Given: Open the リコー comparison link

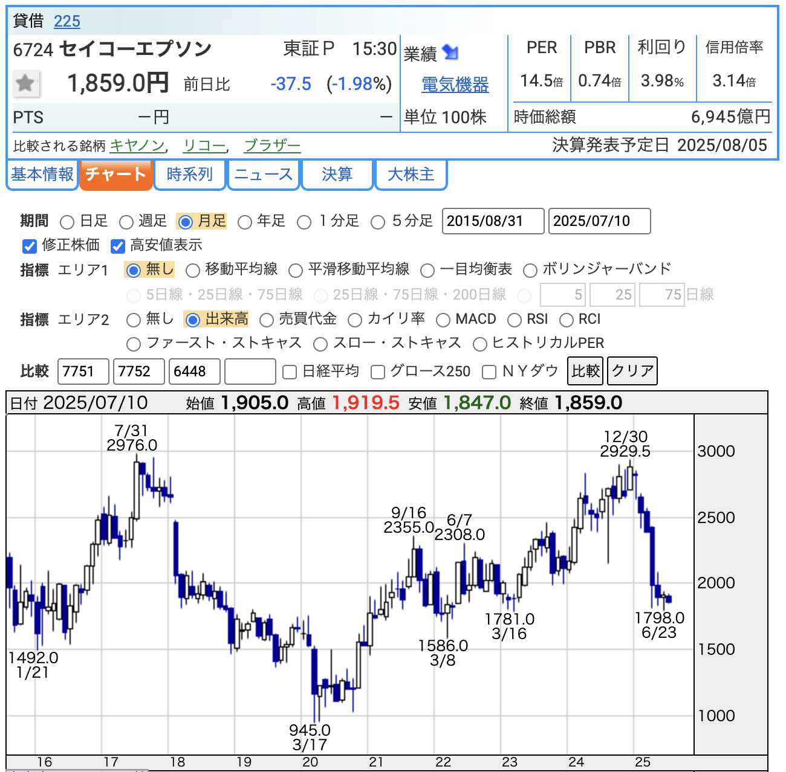Looking at the screenshot, I should point(204,146).
